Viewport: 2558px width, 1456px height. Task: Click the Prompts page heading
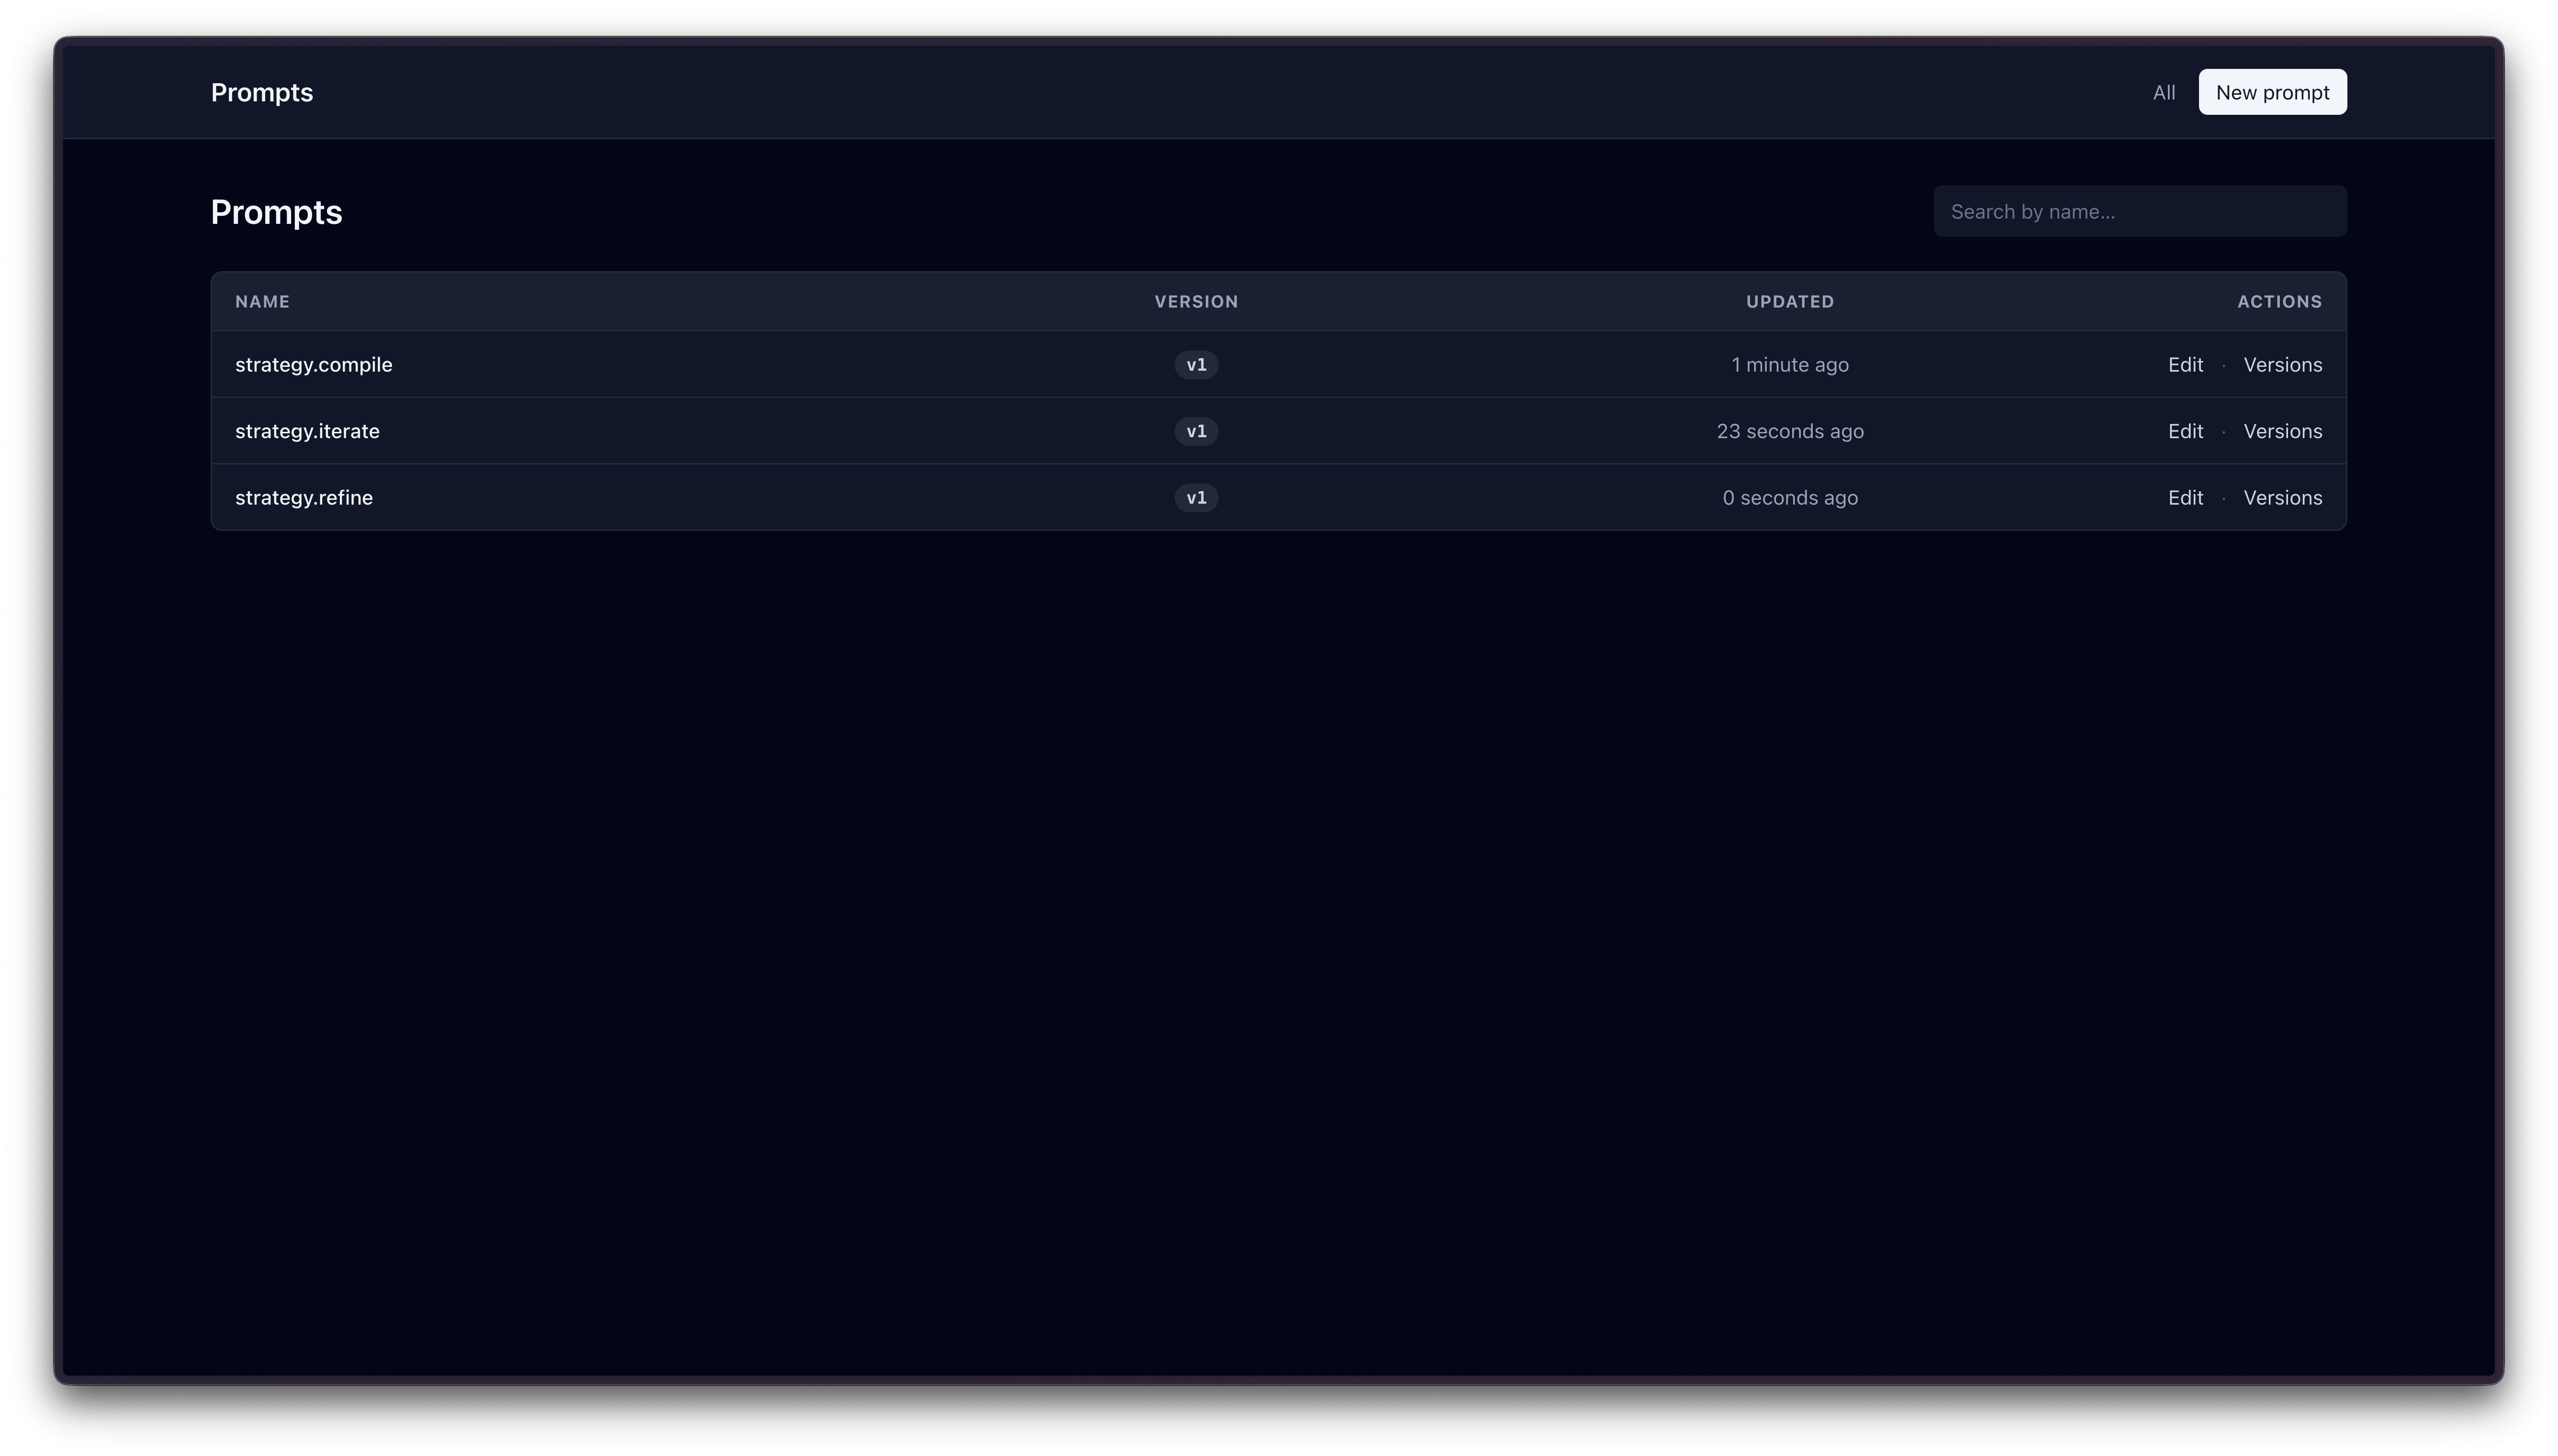(x=276, y=212)
